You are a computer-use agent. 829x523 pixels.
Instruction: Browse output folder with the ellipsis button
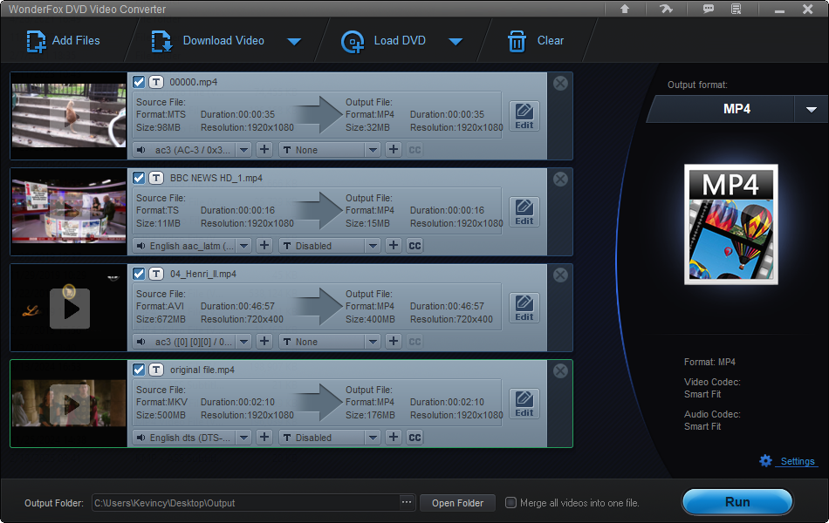coord(406,502)
